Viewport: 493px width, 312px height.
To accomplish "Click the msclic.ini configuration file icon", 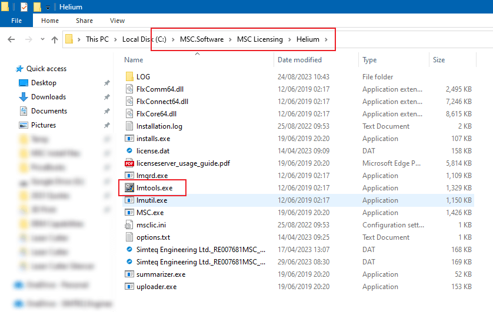I will tap(129, 225).
